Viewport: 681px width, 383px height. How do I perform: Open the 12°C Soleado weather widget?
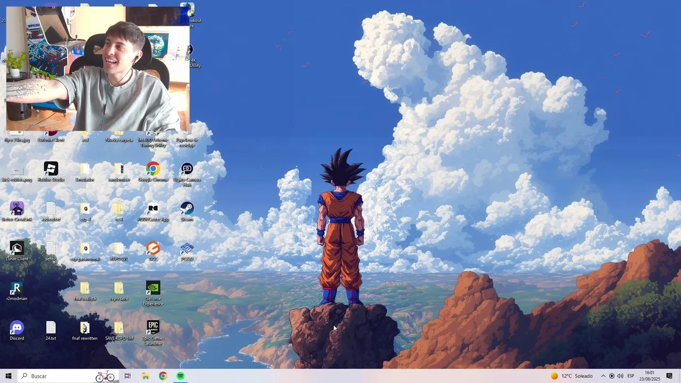tap(571, 376)
